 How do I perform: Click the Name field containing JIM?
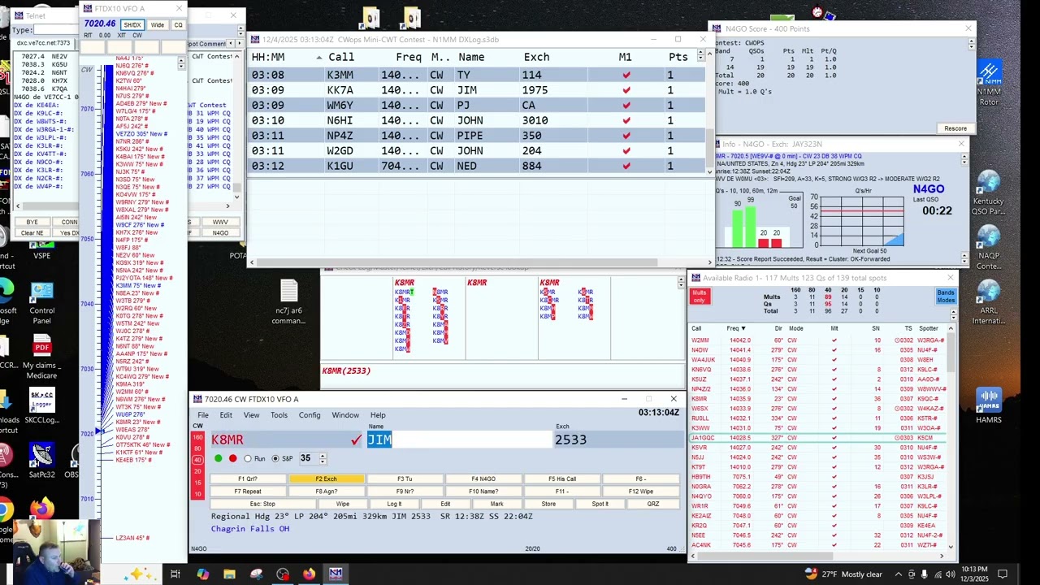[459, 440]
